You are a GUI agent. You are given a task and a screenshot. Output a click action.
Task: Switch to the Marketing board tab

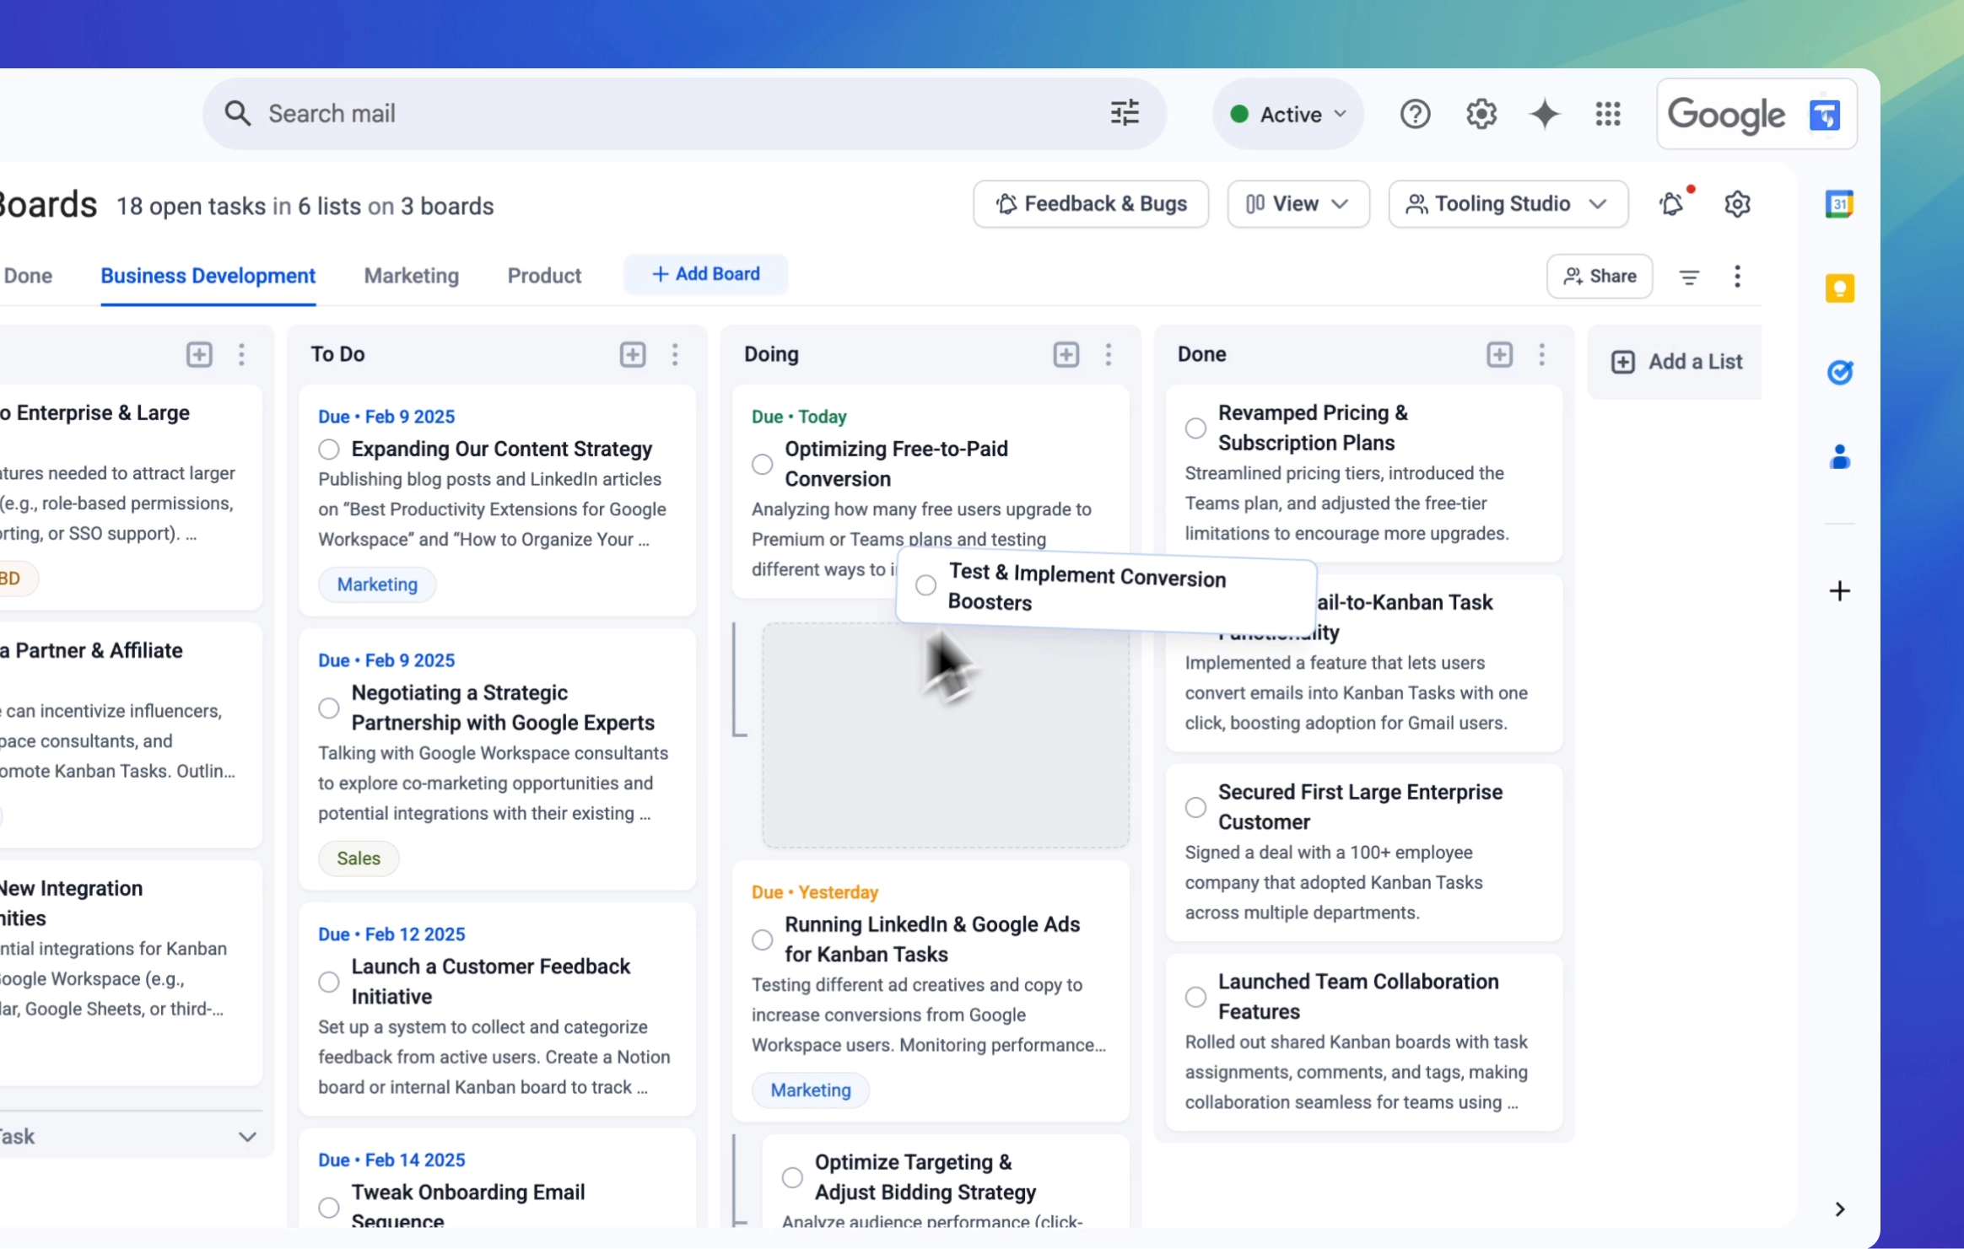tap(411, 275)
